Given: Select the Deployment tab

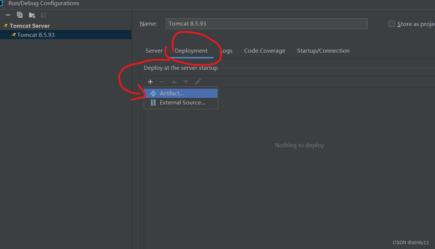Looking at the screenshot, I should click(x=191, y=51).
